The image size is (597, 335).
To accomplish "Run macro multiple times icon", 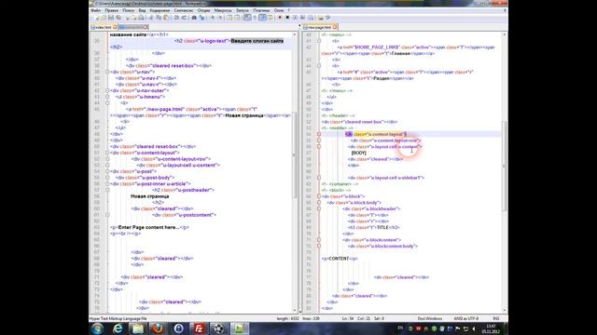I will point(302,18).
